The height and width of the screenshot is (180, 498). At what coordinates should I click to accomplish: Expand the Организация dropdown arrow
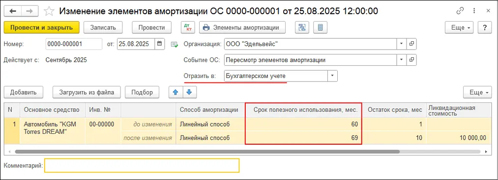point(402,44)
